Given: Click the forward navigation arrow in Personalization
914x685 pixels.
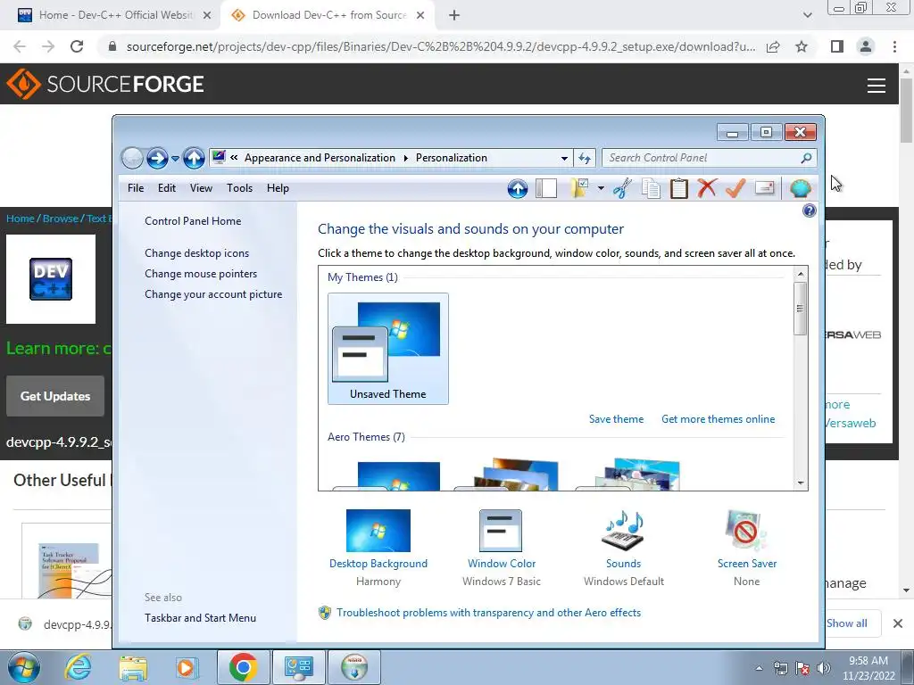Looking at the screenshot, I should [157, 158].
